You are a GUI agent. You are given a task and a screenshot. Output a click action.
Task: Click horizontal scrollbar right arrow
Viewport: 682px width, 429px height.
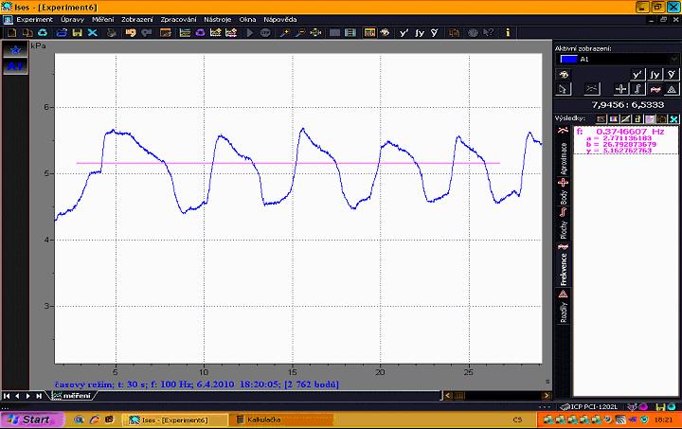tap(546, 396)
